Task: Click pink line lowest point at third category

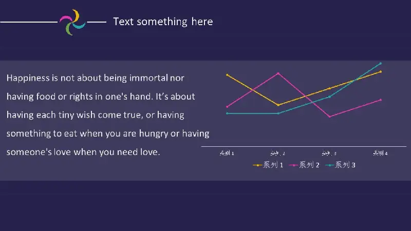Action: pos(329,117)
